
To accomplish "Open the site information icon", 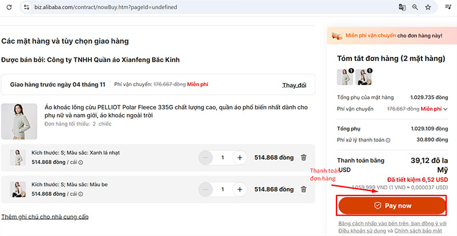I will pos(26,7).
